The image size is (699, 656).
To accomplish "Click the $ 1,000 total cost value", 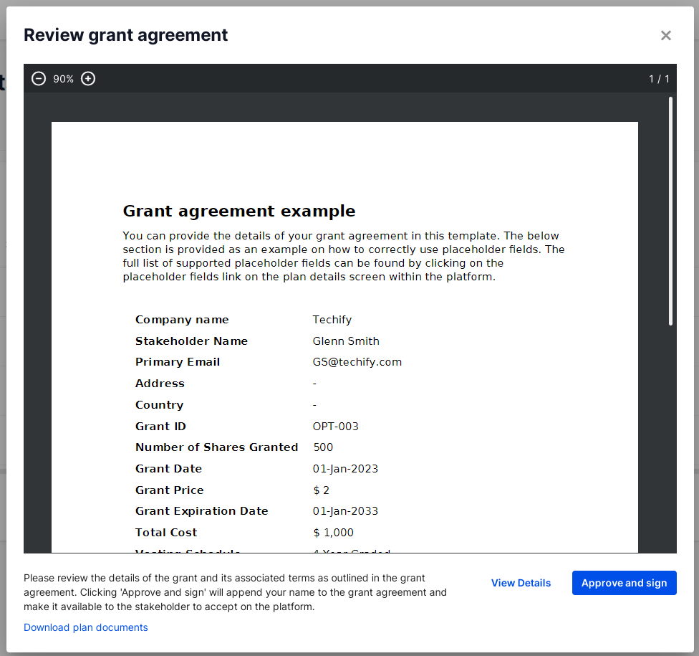I will 333,533.
